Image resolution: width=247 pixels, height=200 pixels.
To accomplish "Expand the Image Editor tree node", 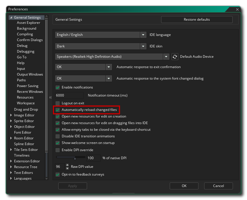I will pos(11,115).
